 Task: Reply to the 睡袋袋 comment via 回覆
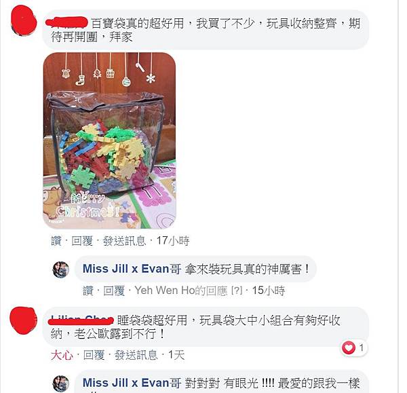(94, 355)
